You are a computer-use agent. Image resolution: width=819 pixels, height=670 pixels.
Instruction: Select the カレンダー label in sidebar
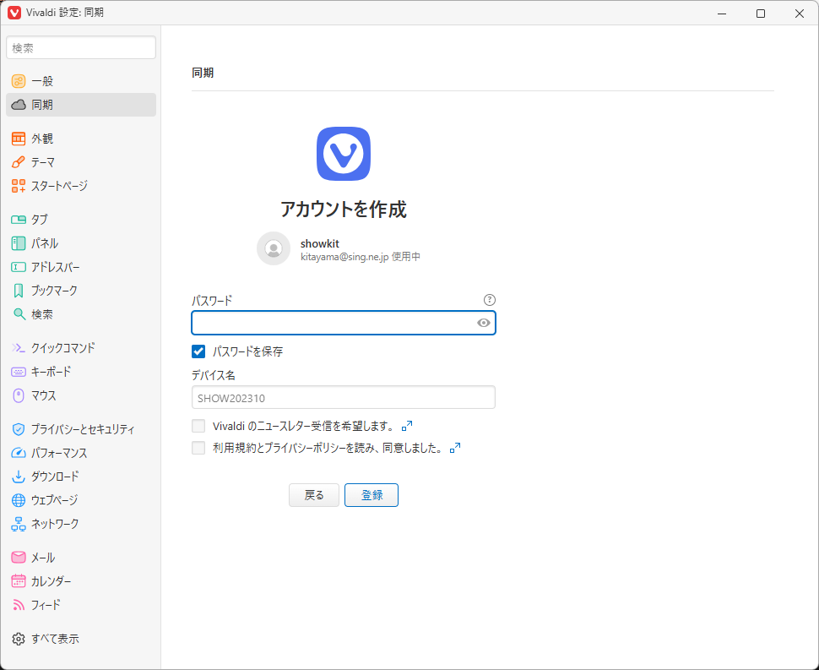coord(52,581)
